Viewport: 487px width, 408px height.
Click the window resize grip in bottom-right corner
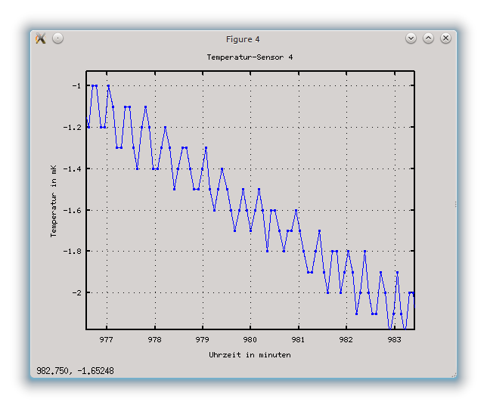coord(454,375)
